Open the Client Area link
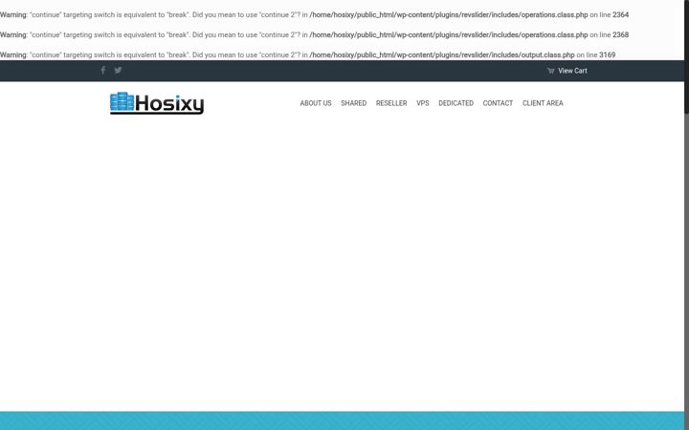 tap(543, 103)
